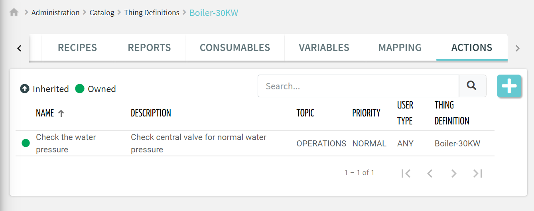Image resolution: width=534 pixels, height=211 pixels.
Task: Open the Check the water pressure row
Action: [x=255, y=143]
